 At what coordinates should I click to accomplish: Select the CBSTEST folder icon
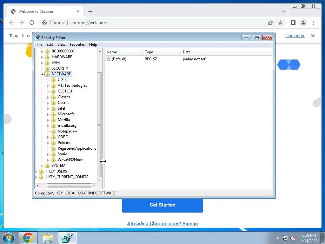point(53,91)
